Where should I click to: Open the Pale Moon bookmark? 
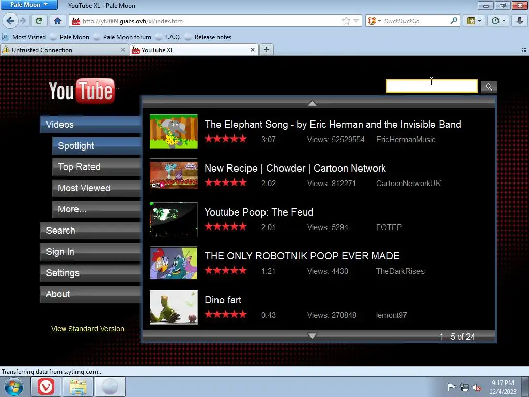pyautogui.click(x=70, y=37)
